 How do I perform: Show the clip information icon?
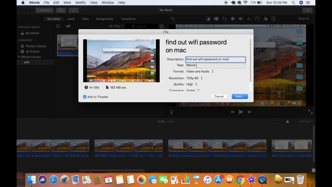point(273,19)
